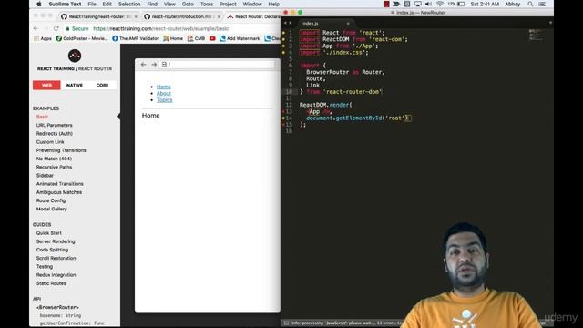Viewport: 583px width, 328px height.
Task: Click the AirPlay display icon in menu bar
Action: point(418,4)
